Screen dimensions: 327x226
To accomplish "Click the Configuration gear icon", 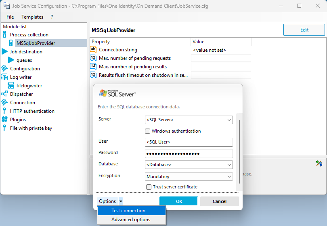I will click(4, 68).
